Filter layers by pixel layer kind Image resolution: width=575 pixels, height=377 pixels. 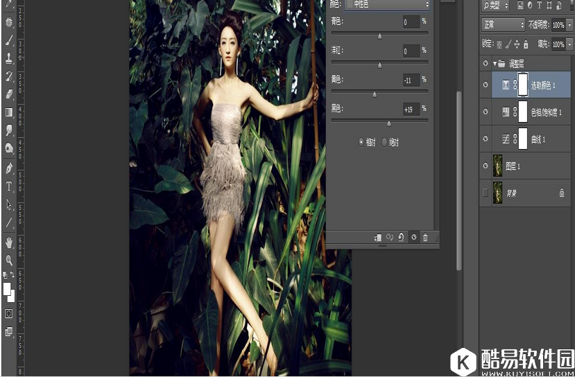tap(520, 5)
